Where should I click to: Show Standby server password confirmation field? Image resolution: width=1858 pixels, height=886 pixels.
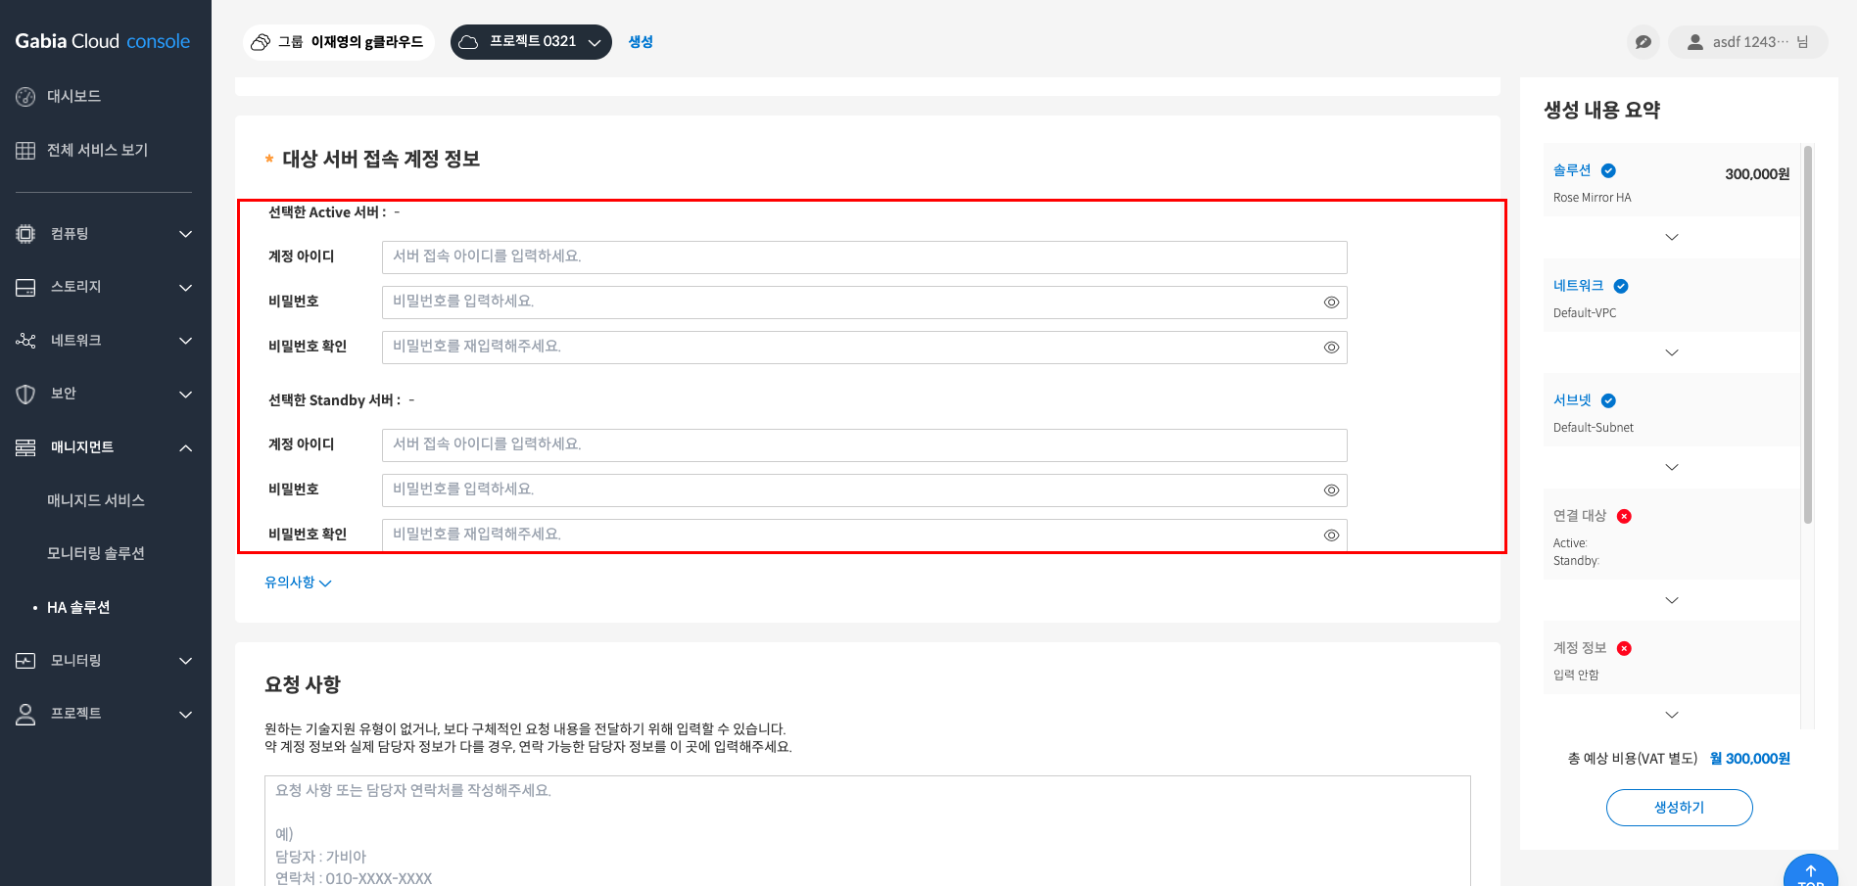point(1331,536)
